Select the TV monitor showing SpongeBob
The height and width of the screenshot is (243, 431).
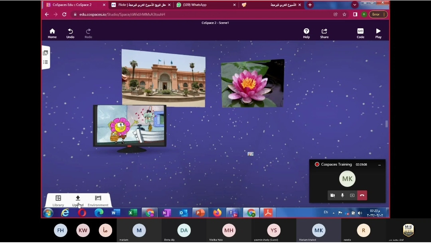(129, 128)
